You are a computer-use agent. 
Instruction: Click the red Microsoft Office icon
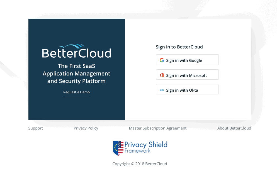point(162,75)
